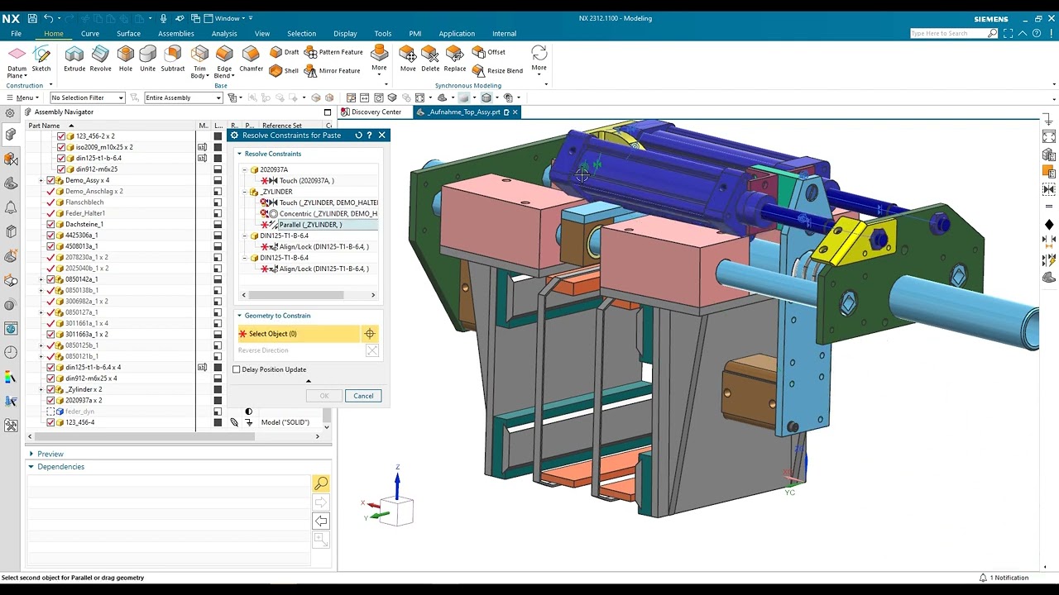Open the File menu
This screenshot has width=1059, height=595.
click(x=16, y=34)
